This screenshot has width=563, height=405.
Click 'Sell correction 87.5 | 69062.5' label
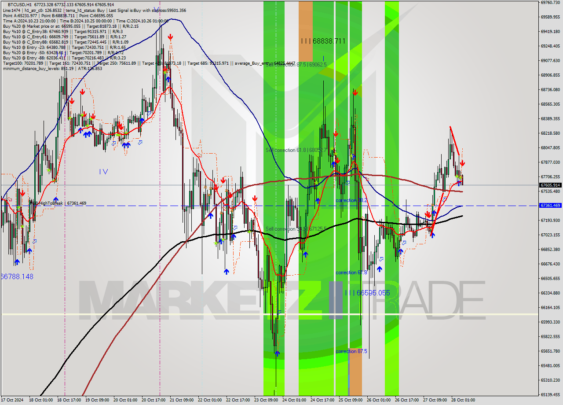(296, 65)
